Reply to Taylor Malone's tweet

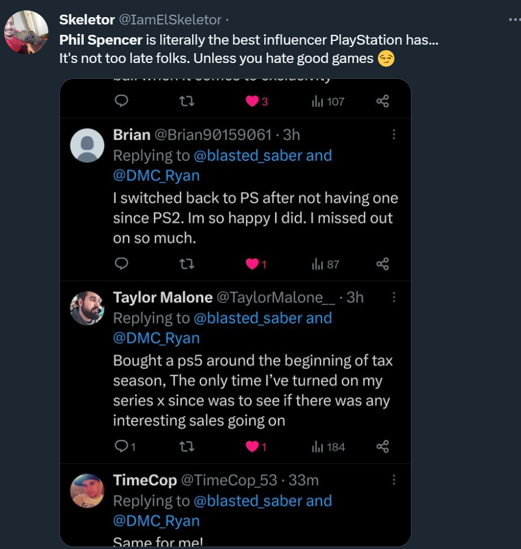(x=122, y=446)
